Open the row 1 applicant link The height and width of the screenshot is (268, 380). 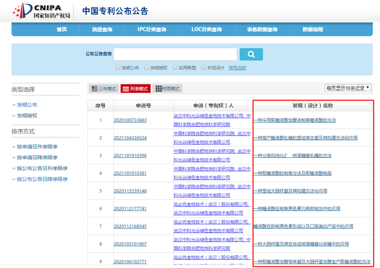coord(212,120)
